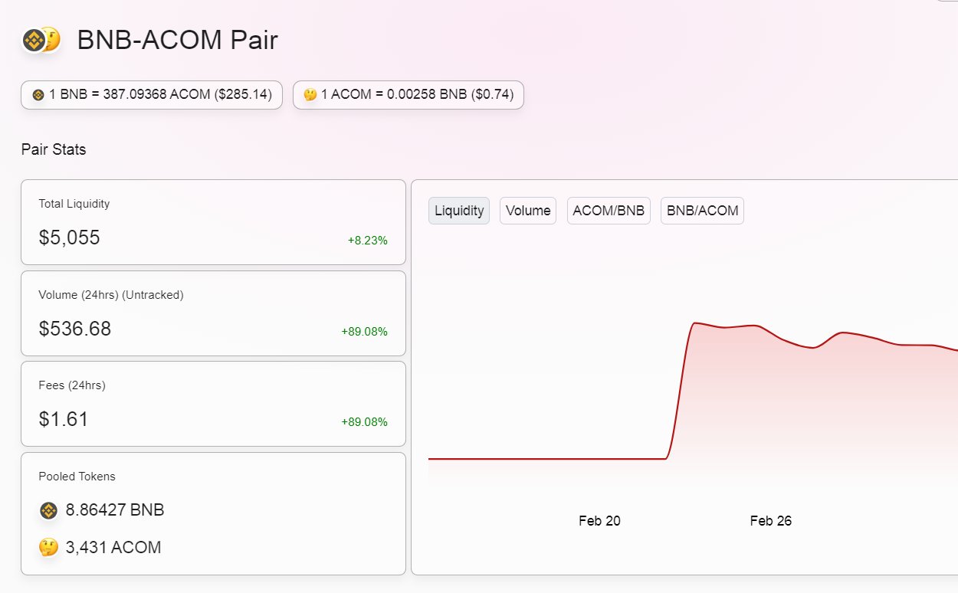958x593 pixels.
Task: Click the +89.08% change next to $536.68
Action: [x=365, y=332]
